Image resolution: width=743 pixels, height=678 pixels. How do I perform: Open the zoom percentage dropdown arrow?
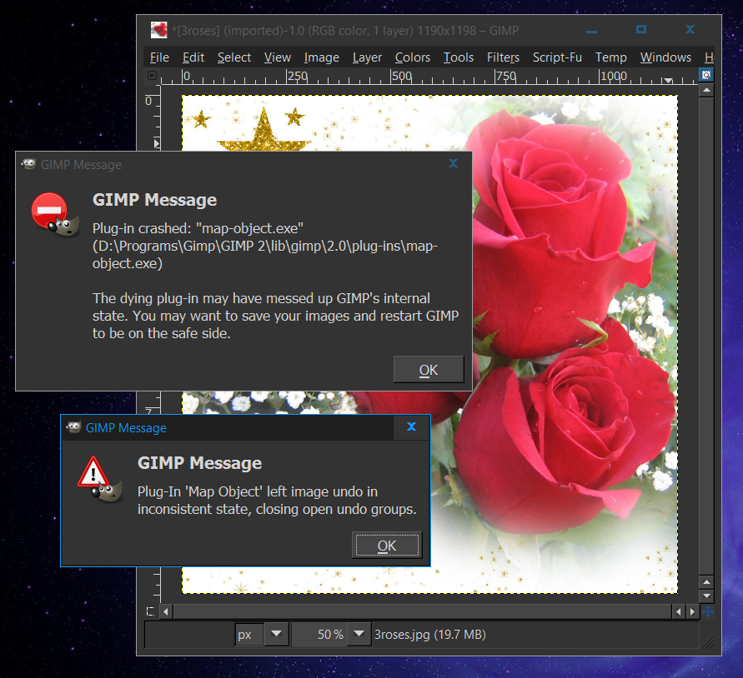tap(359, 634)
